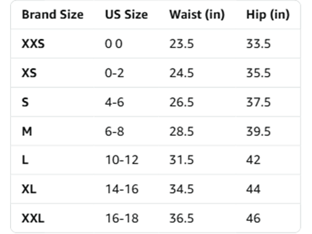
Task: Click US size 16-18 cell
Action: pyautogui.click(x=122, y=218)
